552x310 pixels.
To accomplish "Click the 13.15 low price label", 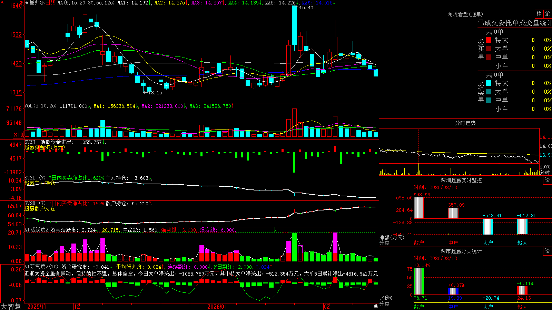I will point(155,93).
